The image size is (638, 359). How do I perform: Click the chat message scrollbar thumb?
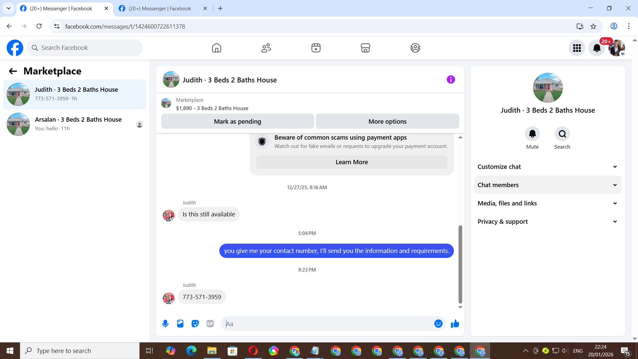[460, 264]
